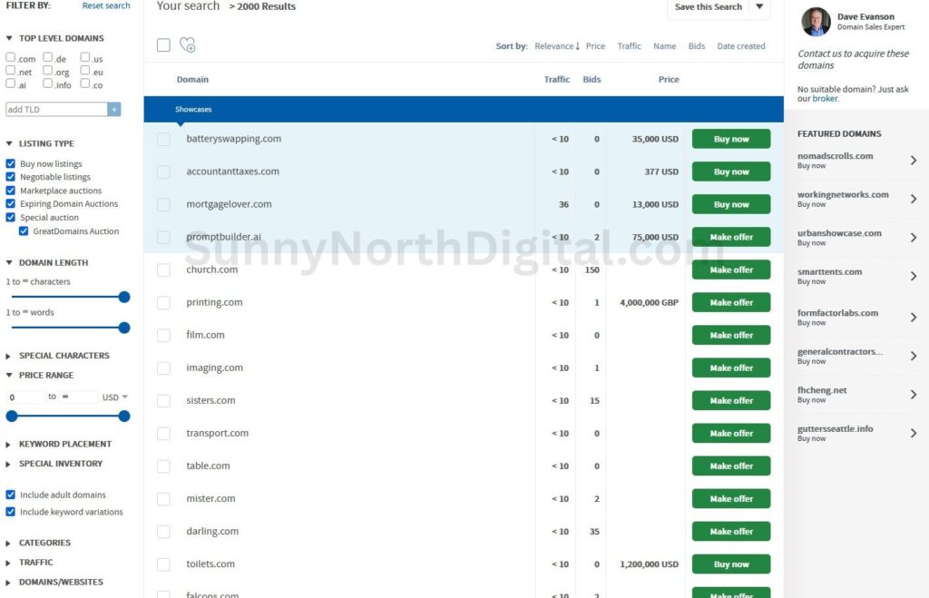Image resolution: width=929 pixels, height=598 pixels.
Task: Click the Reset search link
Action: pyautogui.click(x=106, y=6)
